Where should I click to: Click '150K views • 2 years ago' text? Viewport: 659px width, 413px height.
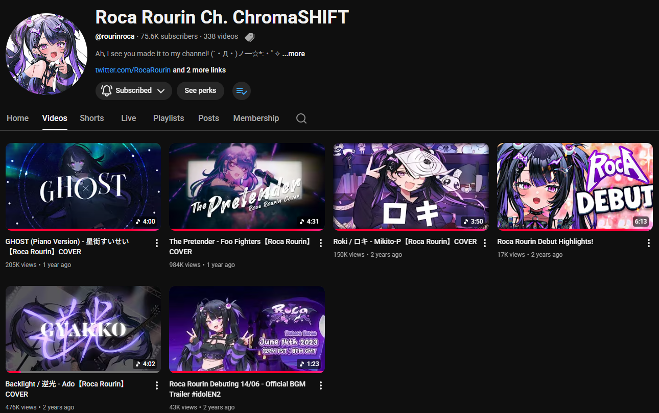point(368,255)
